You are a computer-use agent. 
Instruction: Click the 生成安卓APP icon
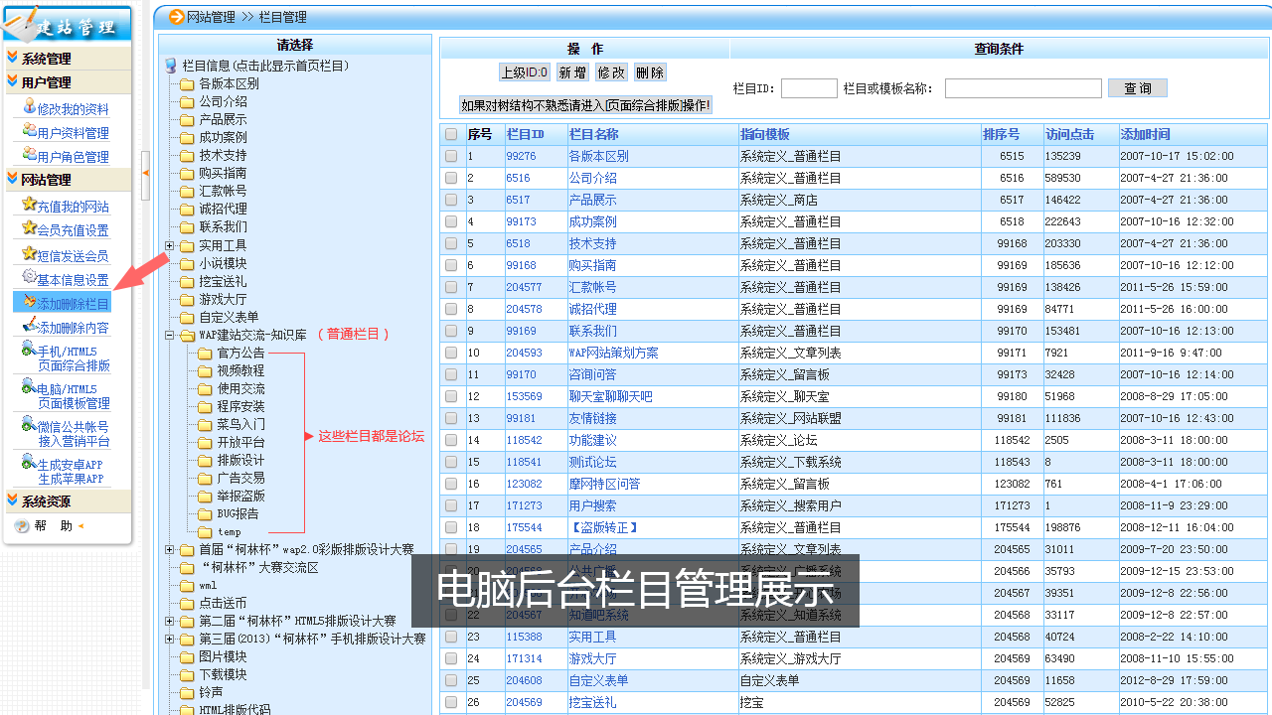point(29,463)
